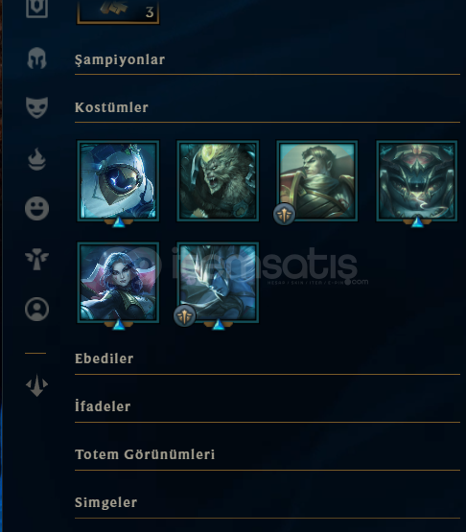This screenshot has width=466, height=532.
Task: Click the loot item with count 3
Action: pos(118,12)
